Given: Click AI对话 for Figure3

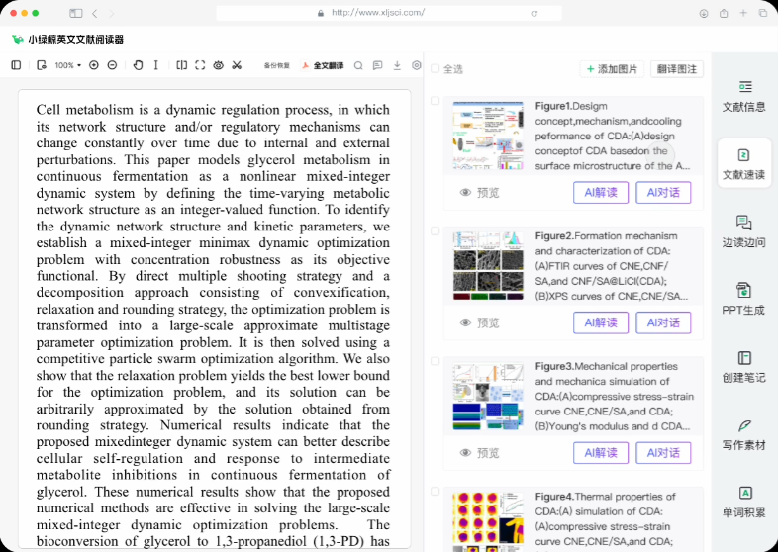Looking at the screenshot, I should point(663,453).
